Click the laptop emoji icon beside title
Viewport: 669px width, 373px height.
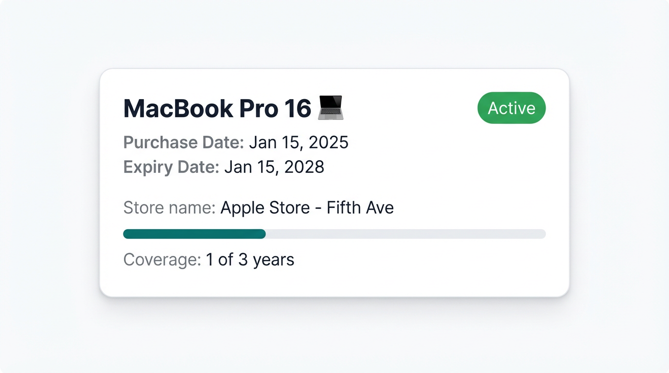tap(331, 108)
